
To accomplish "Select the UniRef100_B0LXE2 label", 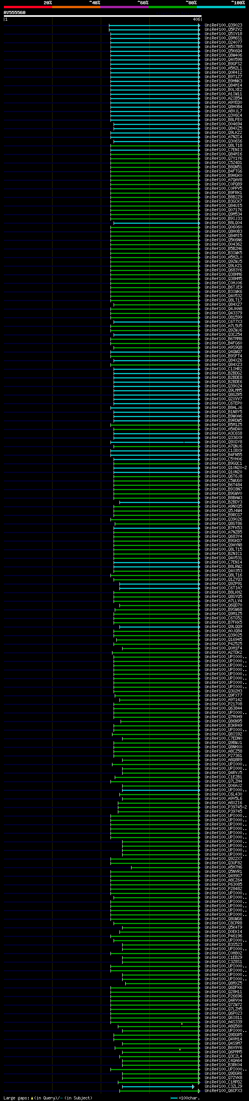I will coord(223,89).
